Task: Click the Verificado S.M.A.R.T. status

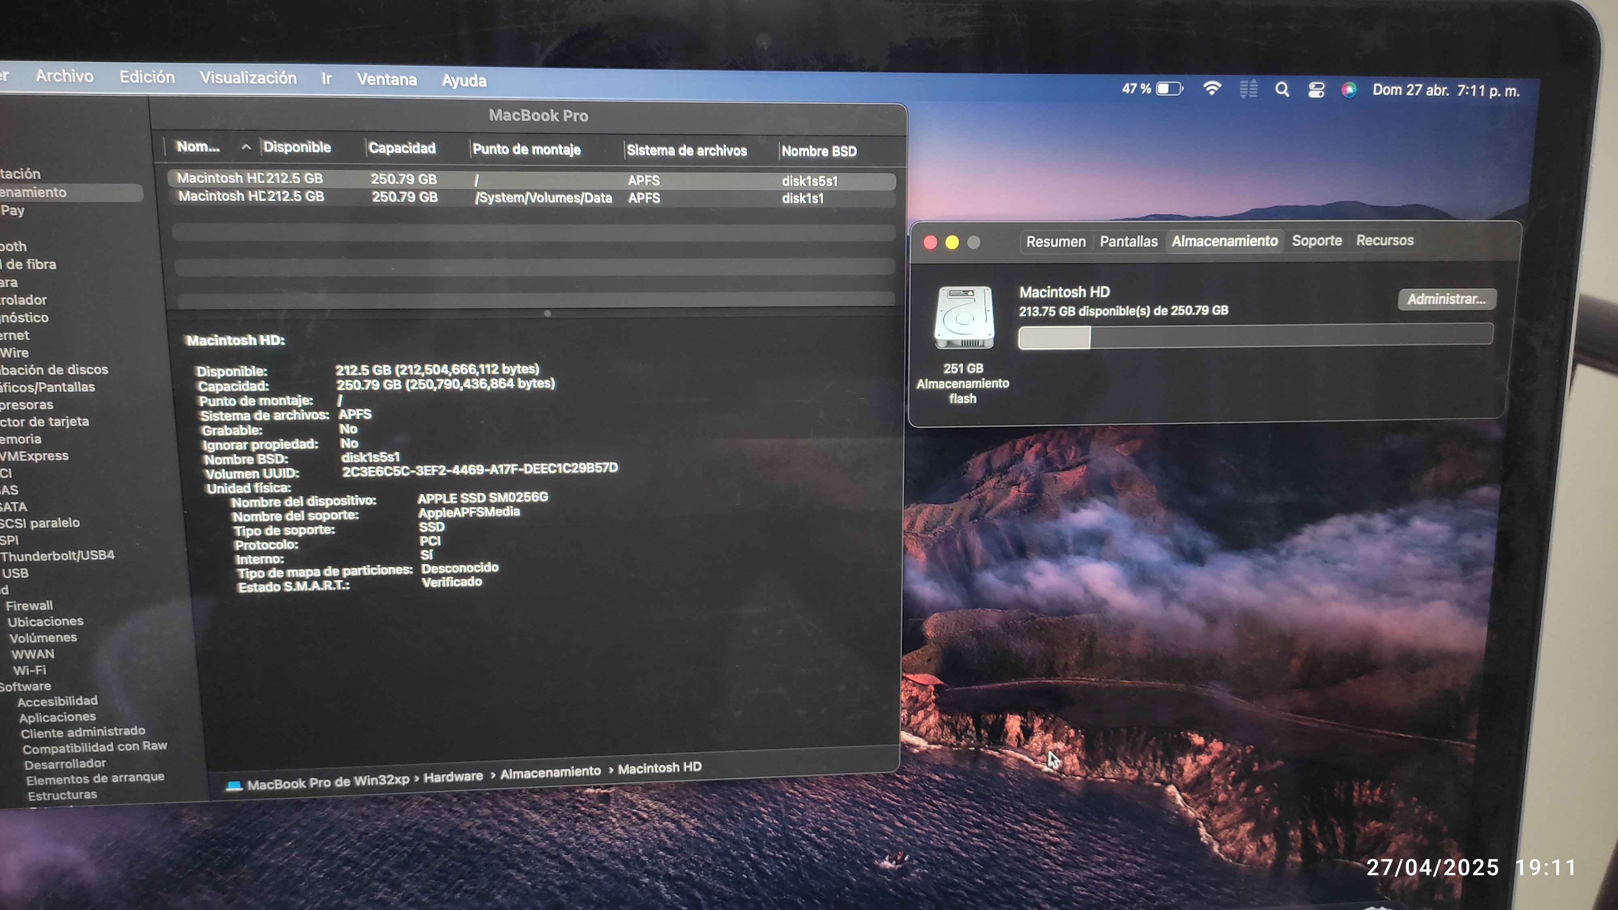Action: [x=451, y=582]
